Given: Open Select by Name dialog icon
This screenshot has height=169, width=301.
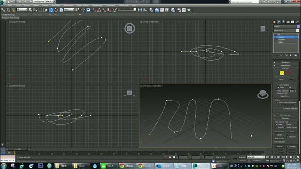Looking at the screenshot, I should pos(35,10).
